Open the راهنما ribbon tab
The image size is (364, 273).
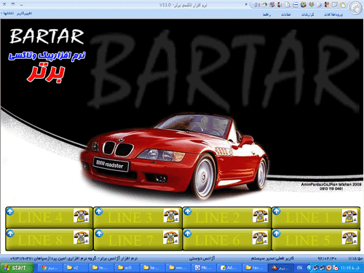tap(266, 15)
